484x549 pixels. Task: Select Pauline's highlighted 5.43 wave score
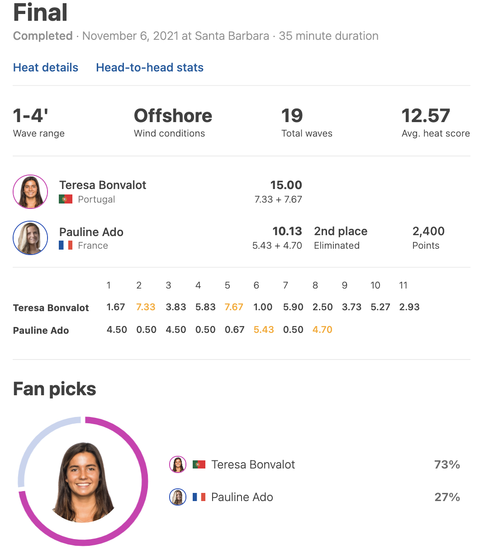coord(264,330)
